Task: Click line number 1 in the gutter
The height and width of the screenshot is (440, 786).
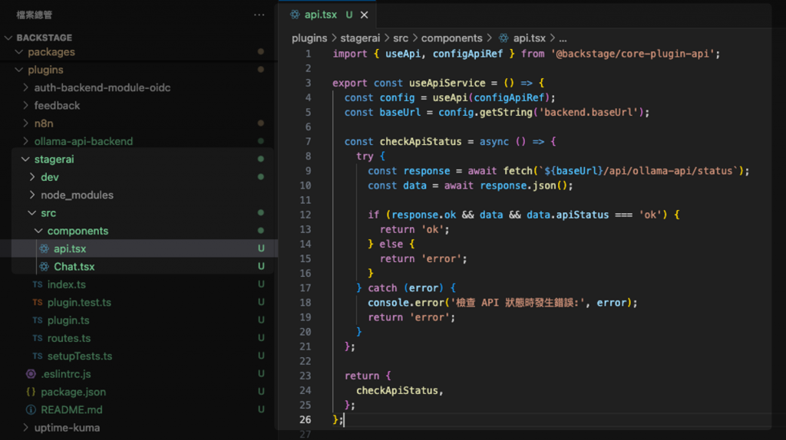Action: coord(308,54)
